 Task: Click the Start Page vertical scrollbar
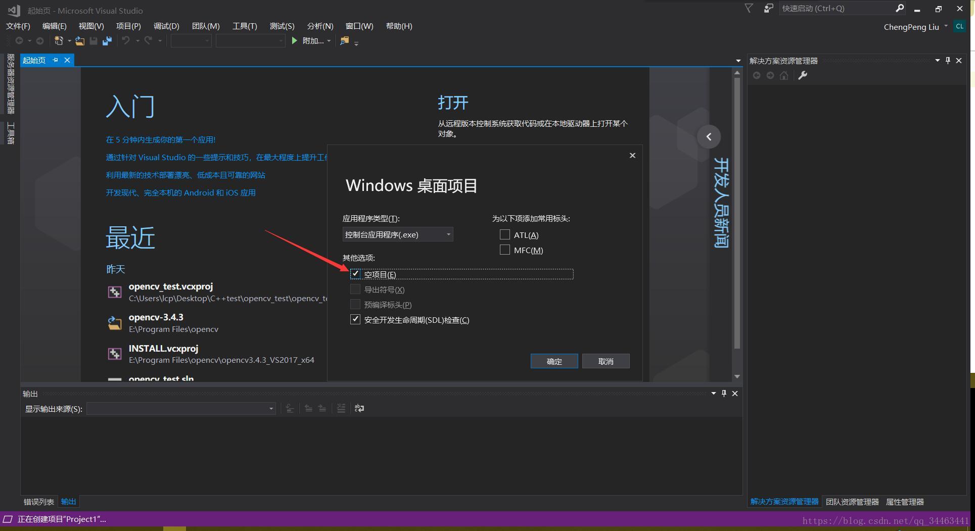coord(737,212)
